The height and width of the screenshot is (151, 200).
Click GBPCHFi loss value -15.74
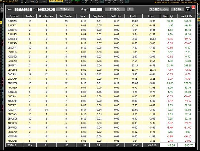click(152, 70)
